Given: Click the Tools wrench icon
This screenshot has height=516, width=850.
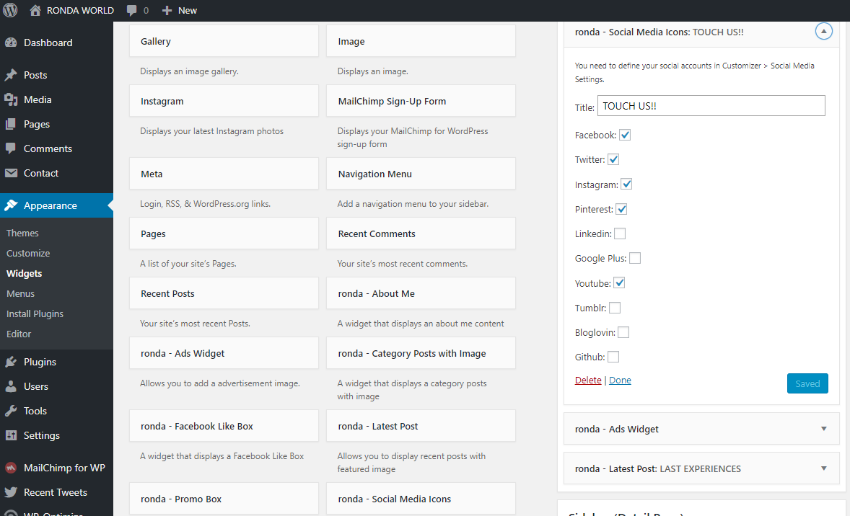Looking at the screenshot, I should (11, 410).
